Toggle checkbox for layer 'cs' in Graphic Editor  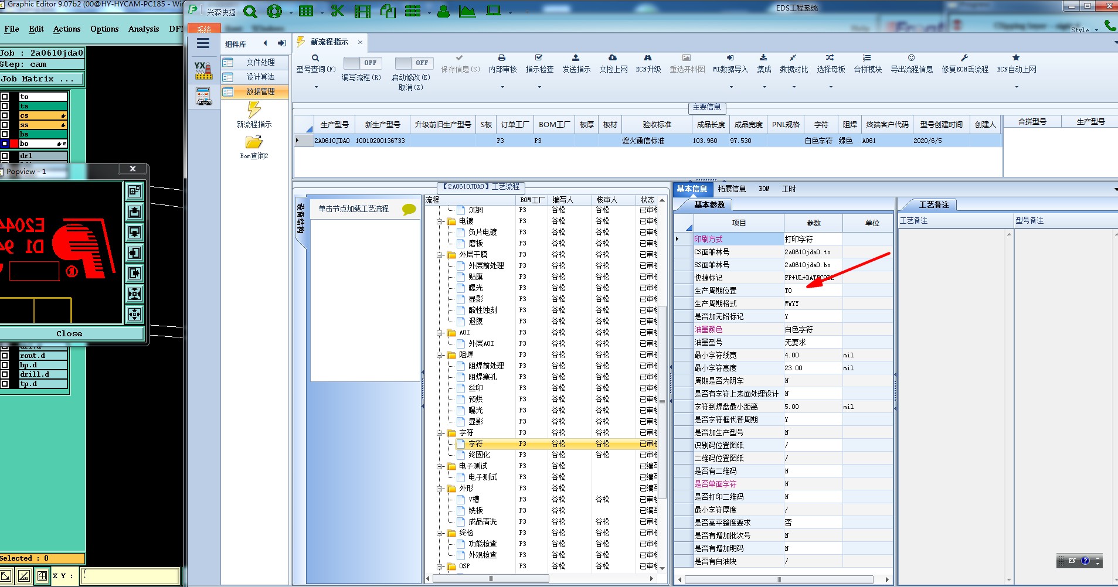[5, 115]
